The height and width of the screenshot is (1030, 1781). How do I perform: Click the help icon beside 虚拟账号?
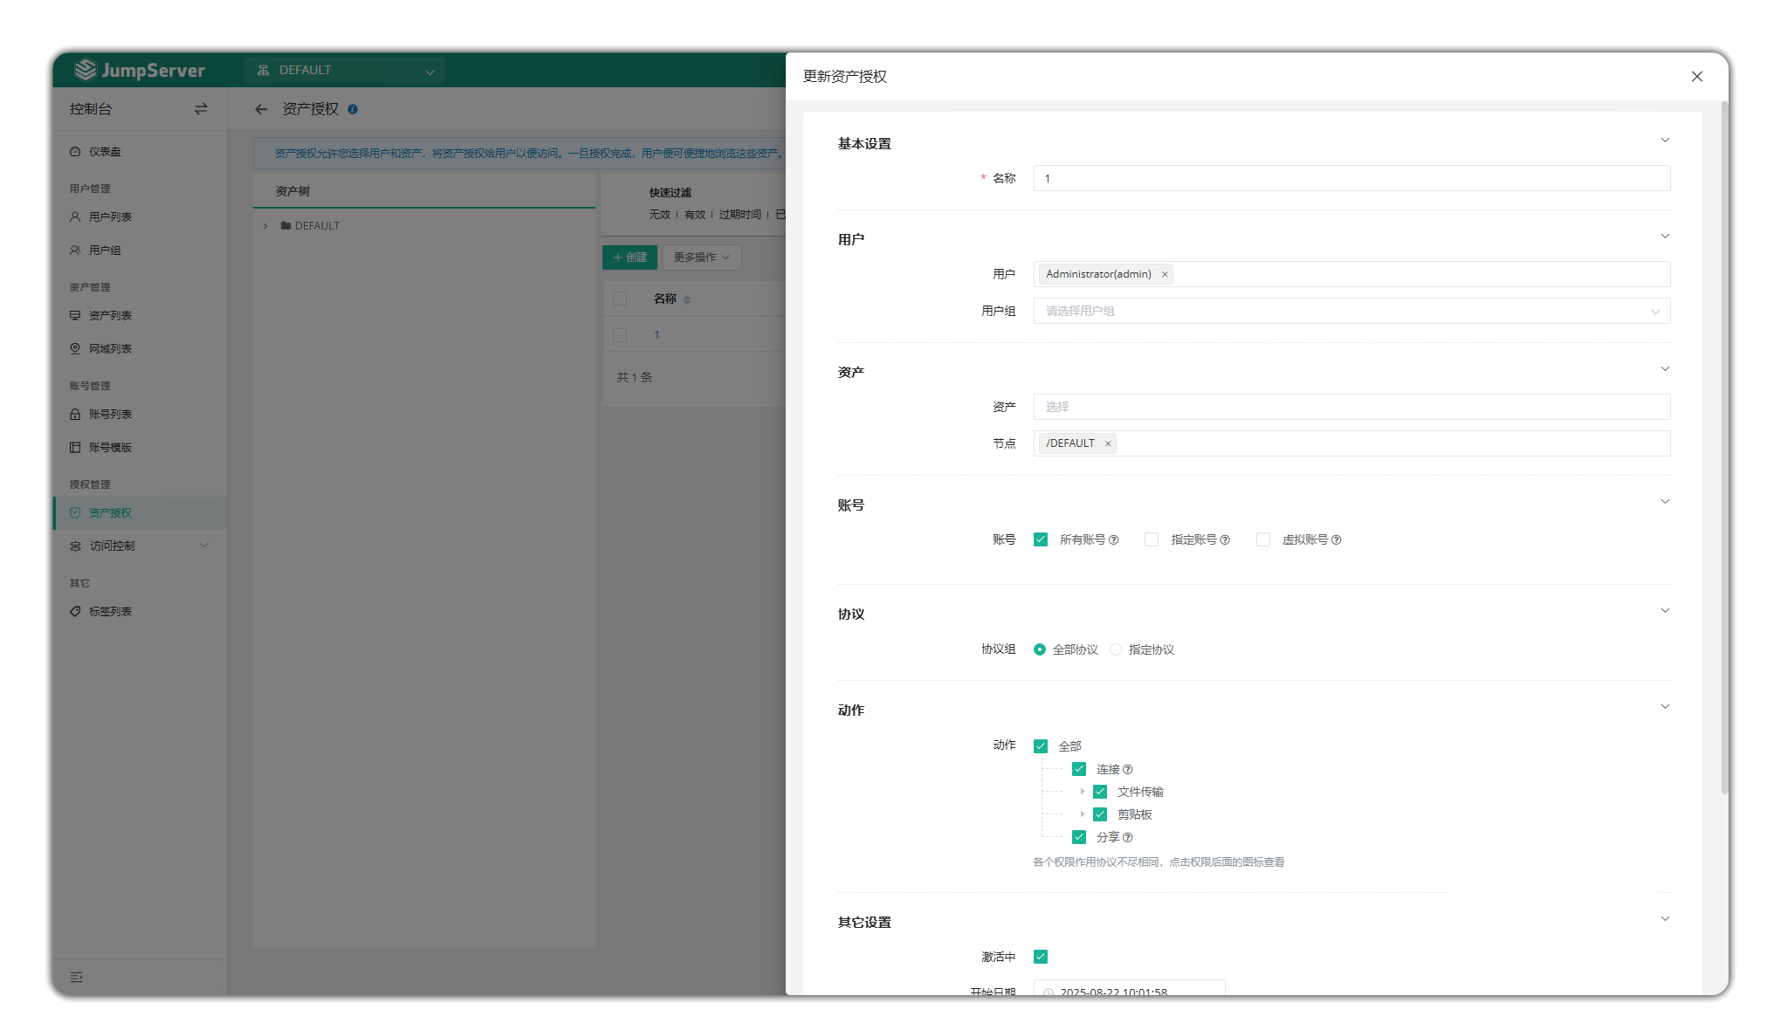[x=1336, y=540]
